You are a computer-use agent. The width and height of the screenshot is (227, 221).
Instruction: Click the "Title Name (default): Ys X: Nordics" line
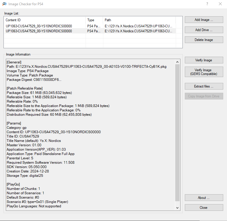(x=34, y=140)
